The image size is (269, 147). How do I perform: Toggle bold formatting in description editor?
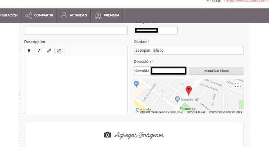[29, 50]
